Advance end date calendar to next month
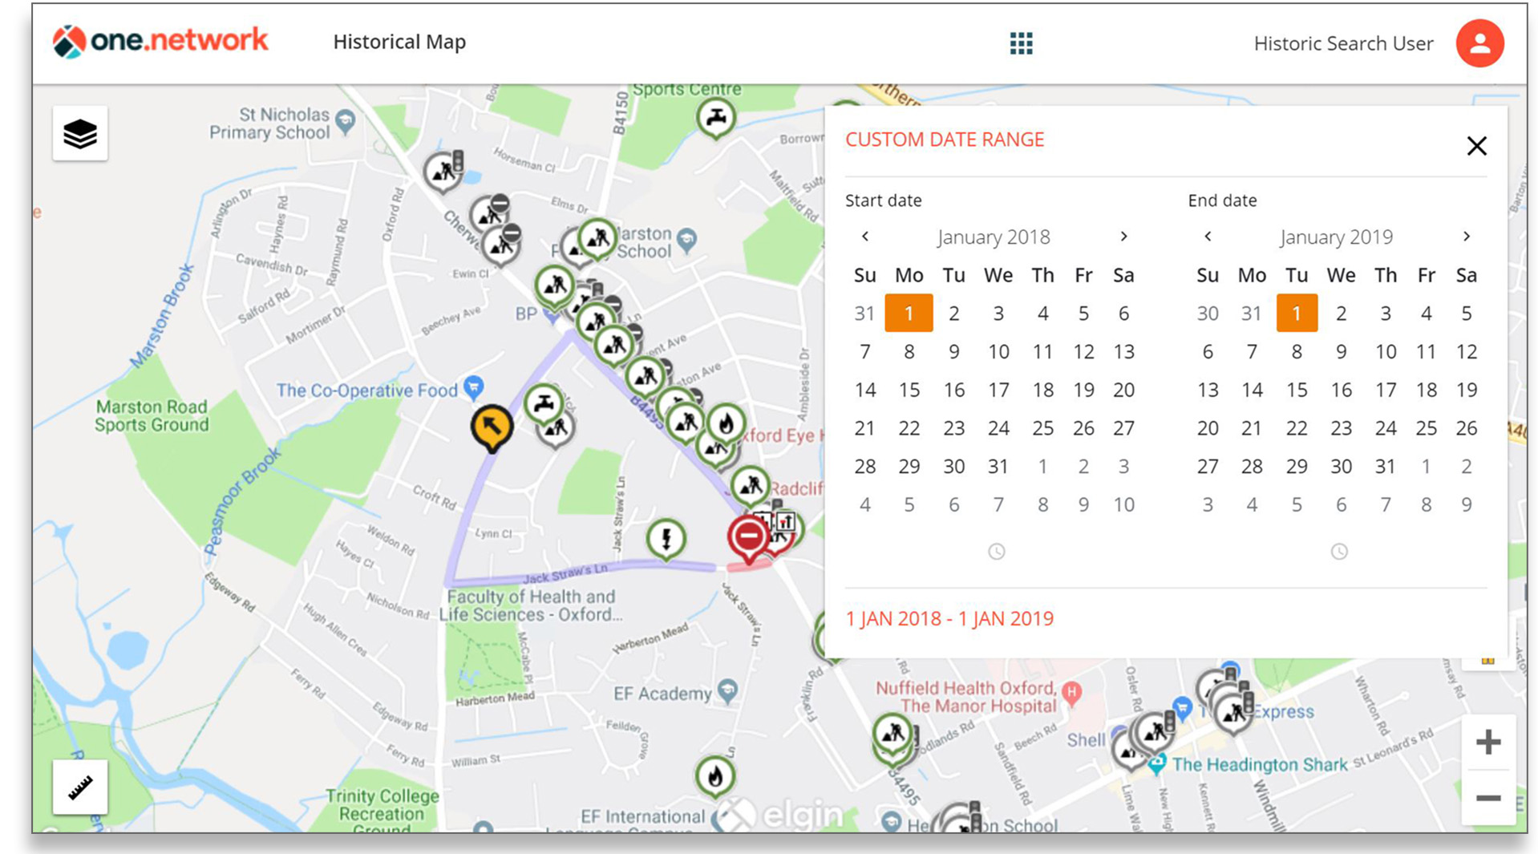The image size is (1538, 854). 1466,237
